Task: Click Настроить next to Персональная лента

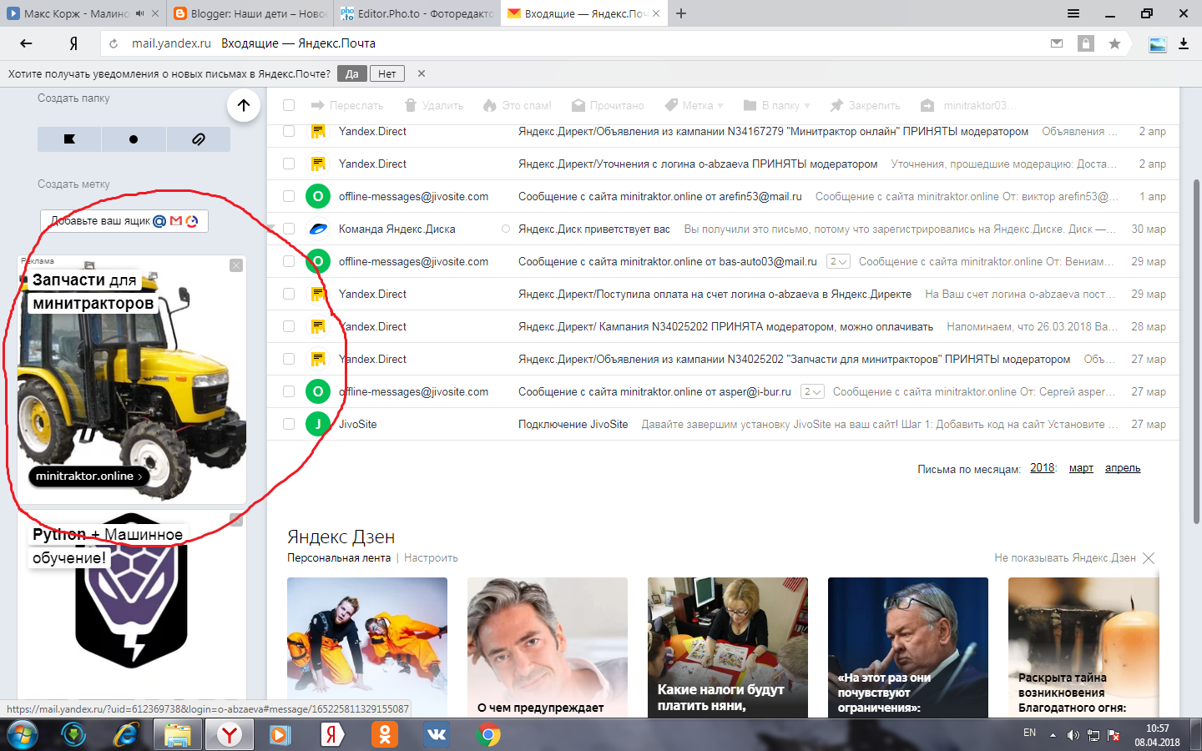Action: pyautogui.click(x=431, y=558)
